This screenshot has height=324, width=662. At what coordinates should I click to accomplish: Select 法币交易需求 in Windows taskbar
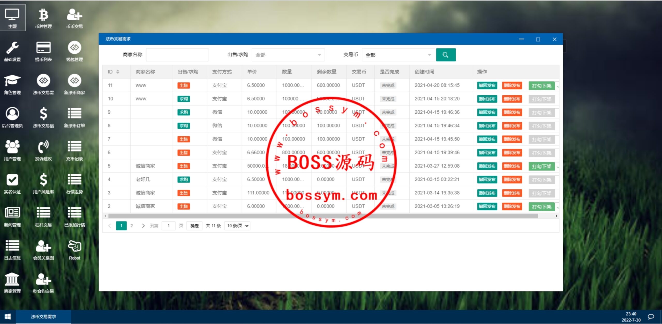(x=45, y=317)
